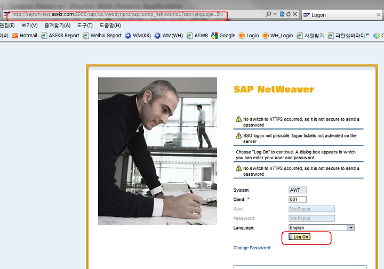Click the search magnifier icon in address bar
This screenshot has width=384, height=269.
tap(268, 14)
